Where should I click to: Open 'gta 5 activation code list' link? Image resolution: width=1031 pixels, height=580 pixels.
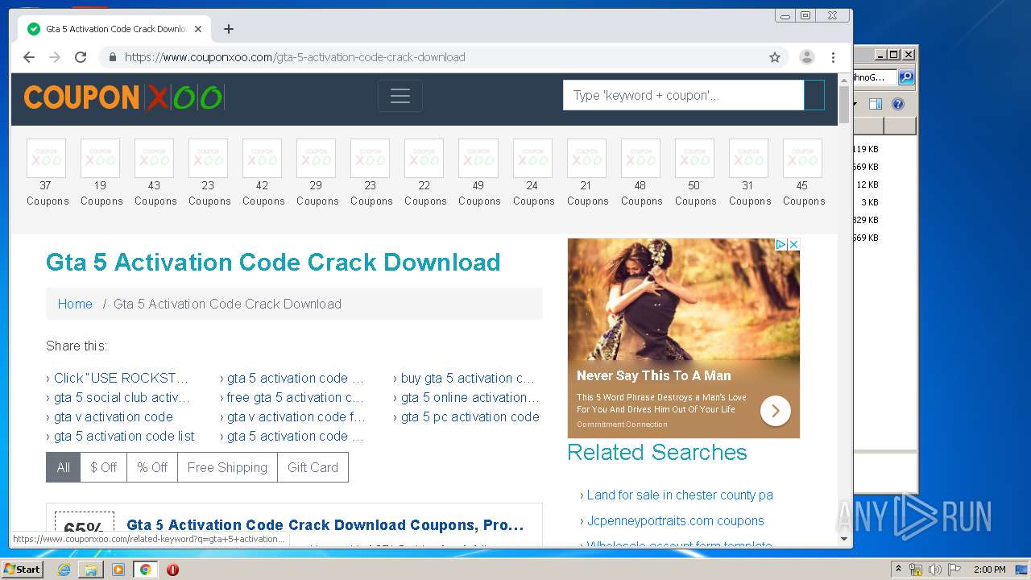[124, 436]
